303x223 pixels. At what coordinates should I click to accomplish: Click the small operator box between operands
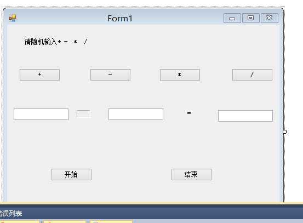83,114
